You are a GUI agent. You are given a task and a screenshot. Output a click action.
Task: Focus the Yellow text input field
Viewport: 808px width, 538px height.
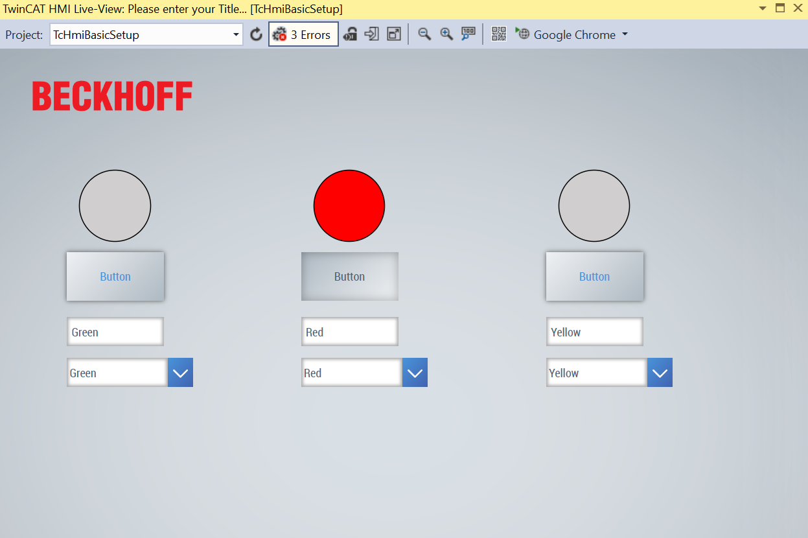[x=595, y=332]
